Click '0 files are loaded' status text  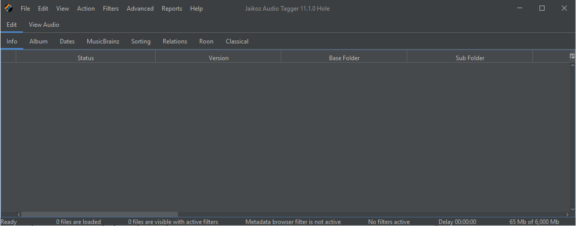78,222
